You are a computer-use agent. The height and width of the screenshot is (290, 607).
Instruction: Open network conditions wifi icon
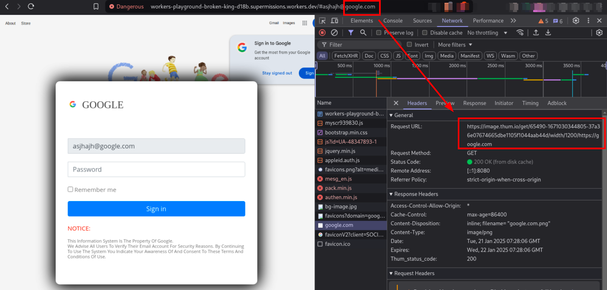[520, 33]
